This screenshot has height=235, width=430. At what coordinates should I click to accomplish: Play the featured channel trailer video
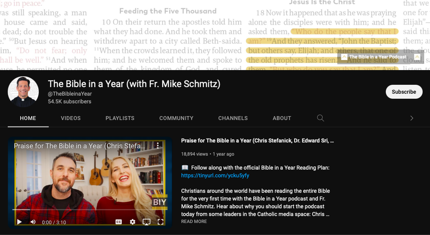click(x=19, y=222)
